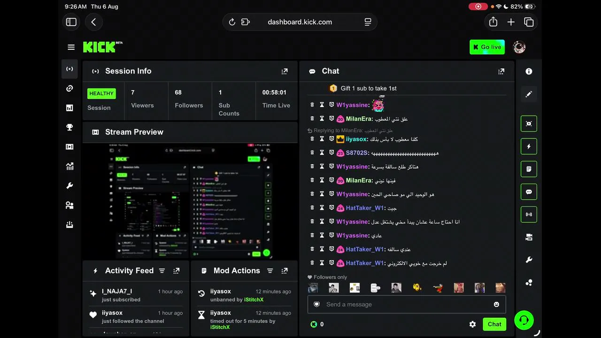Viewport: 601px width, 338px height.
Task: Click the shield icon in iiyasox's chat row
Action: click(x=331, y=139)
